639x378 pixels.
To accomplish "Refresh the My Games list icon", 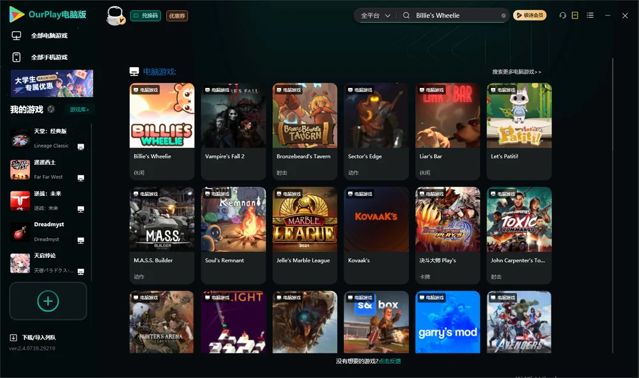I will pyautogui.click(x=51, y=109).
